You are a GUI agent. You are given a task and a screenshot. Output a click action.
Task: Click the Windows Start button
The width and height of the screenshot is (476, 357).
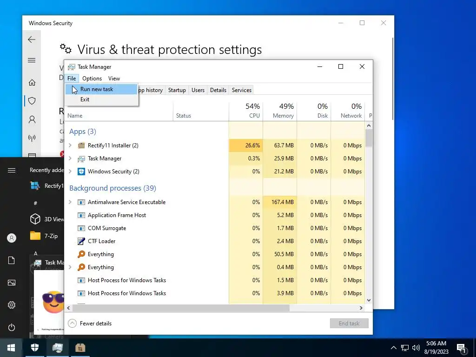pyautogui.click(x=11, y=348)
